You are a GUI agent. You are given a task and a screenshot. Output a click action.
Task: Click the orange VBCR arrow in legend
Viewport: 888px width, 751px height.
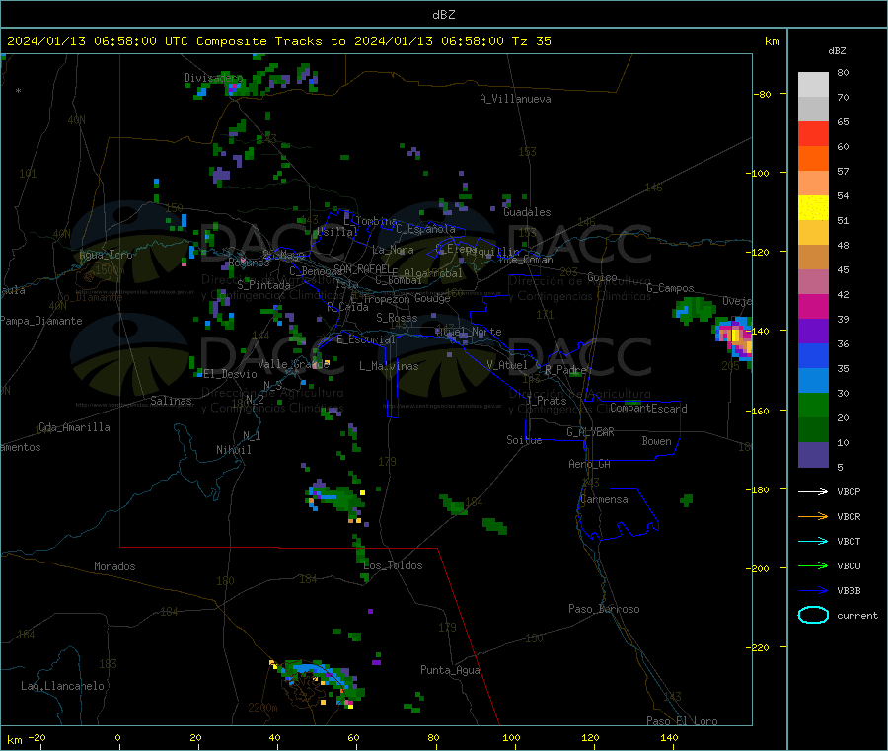(813, 516)
